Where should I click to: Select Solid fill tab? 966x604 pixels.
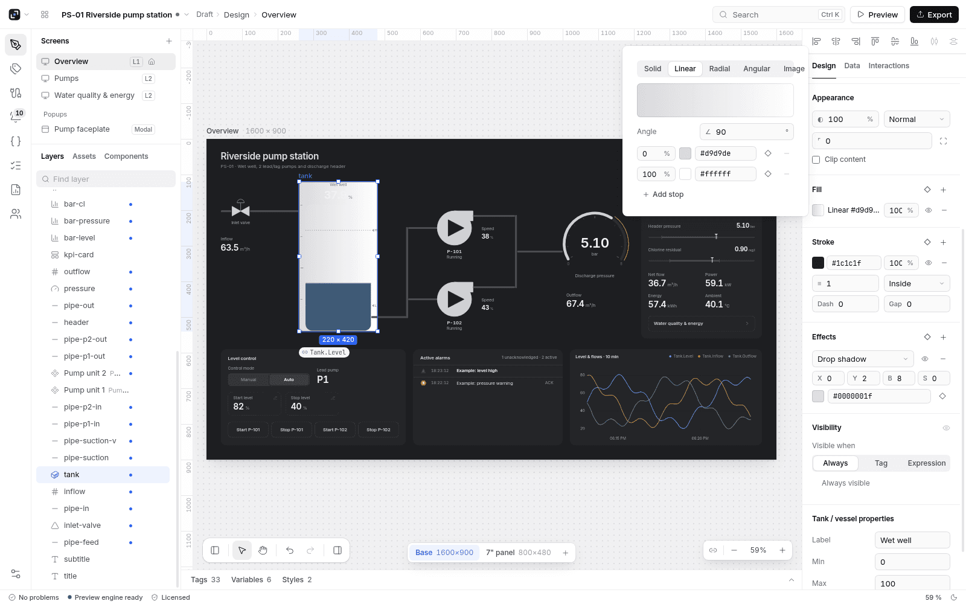(x=653, y=69)
